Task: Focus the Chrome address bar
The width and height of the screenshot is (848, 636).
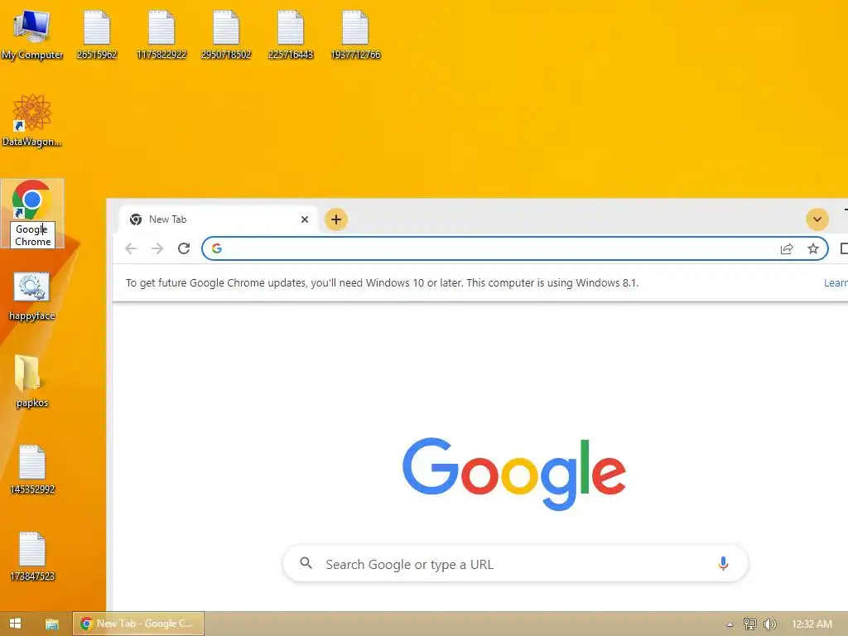Action: click(515, 248)
